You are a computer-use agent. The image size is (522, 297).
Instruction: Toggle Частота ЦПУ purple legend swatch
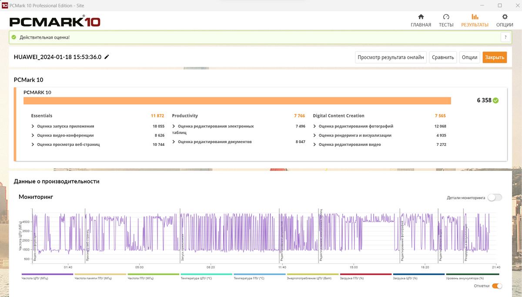[47, 274]
